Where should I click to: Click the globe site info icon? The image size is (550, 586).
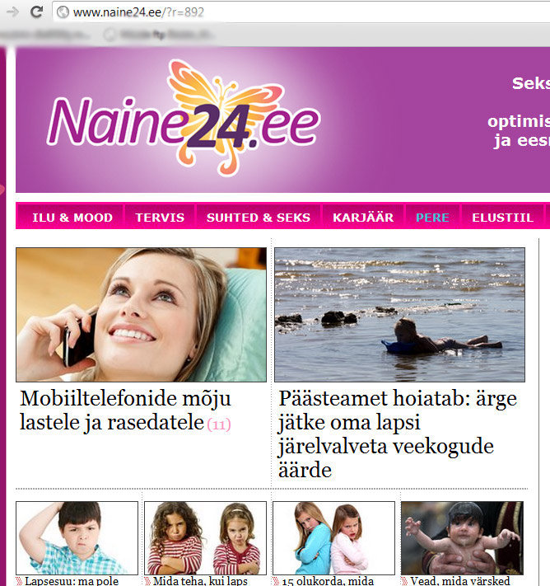pos(63,12)
